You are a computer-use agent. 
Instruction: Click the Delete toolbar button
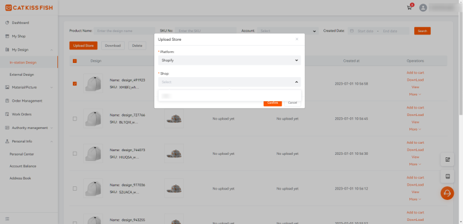coord(137,46)
